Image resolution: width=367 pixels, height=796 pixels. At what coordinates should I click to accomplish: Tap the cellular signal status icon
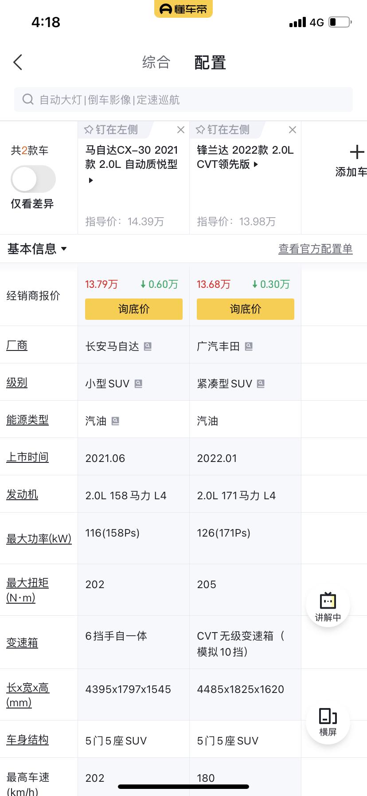297,22
